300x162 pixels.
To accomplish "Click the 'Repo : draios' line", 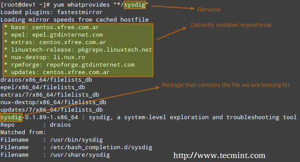I will (36, 124).
